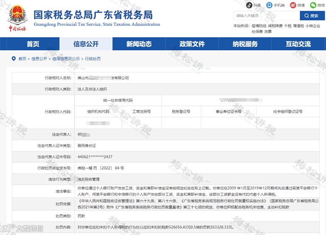The image size is (326, 235).
Task: Open the 新闻动态 navigation tab
Action: [139, 44]
